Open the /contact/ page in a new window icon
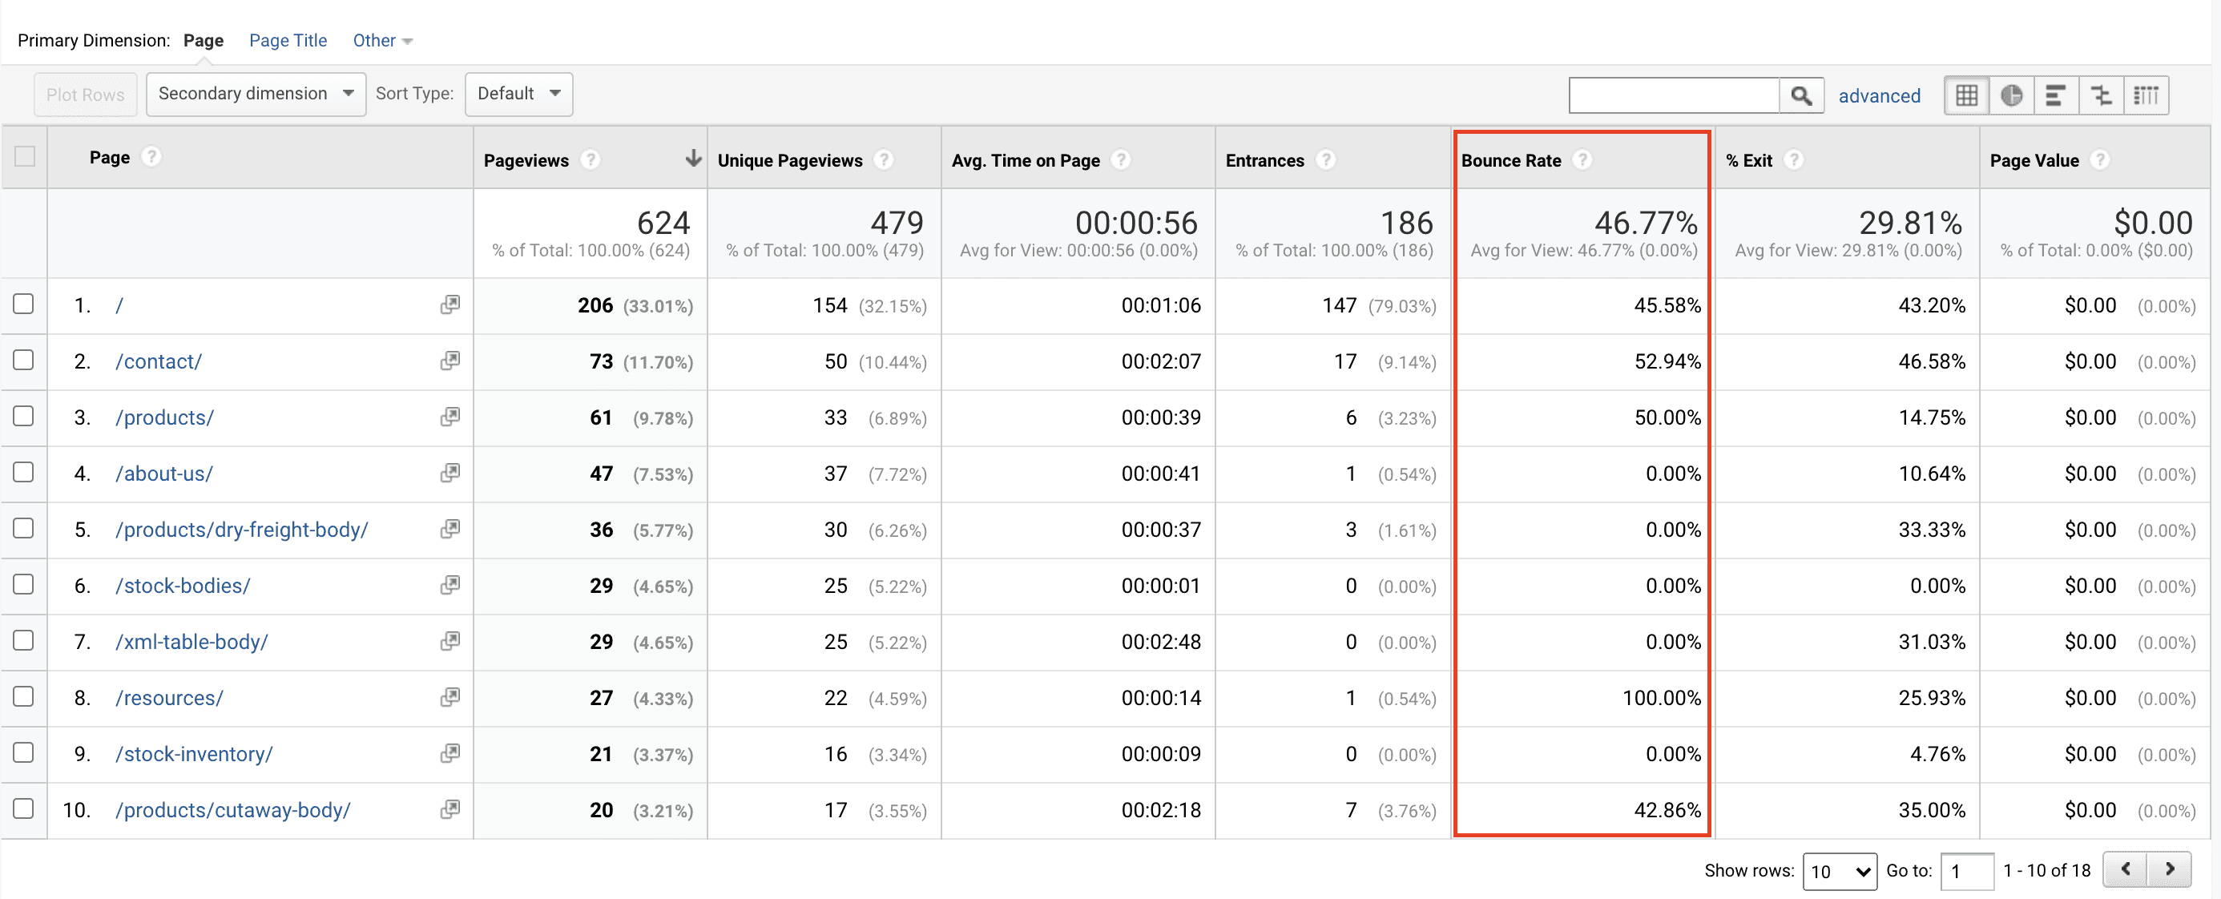Viewport: 2221px width, 899px height. click(449, 361)
